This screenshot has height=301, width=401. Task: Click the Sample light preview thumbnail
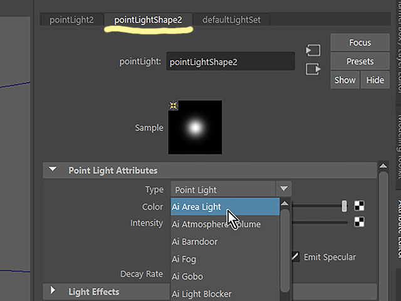click(x=195, y=127)
